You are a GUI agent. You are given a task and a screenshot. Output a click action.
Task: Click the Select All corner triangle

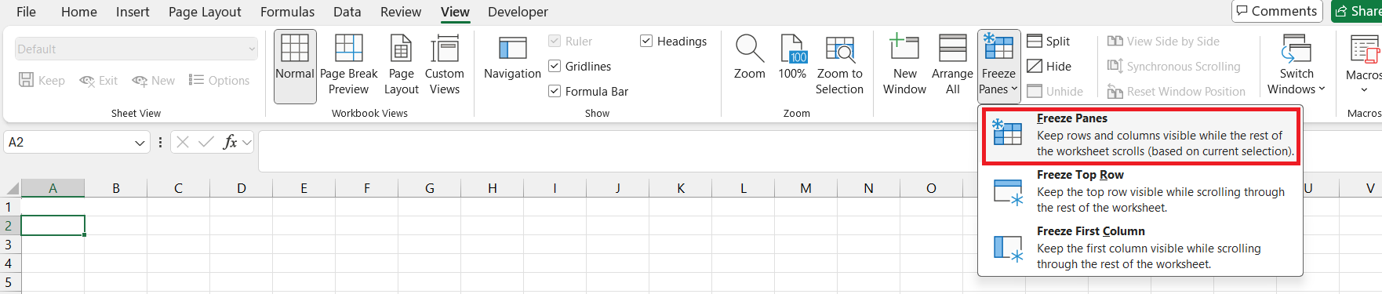click(11, 188)
